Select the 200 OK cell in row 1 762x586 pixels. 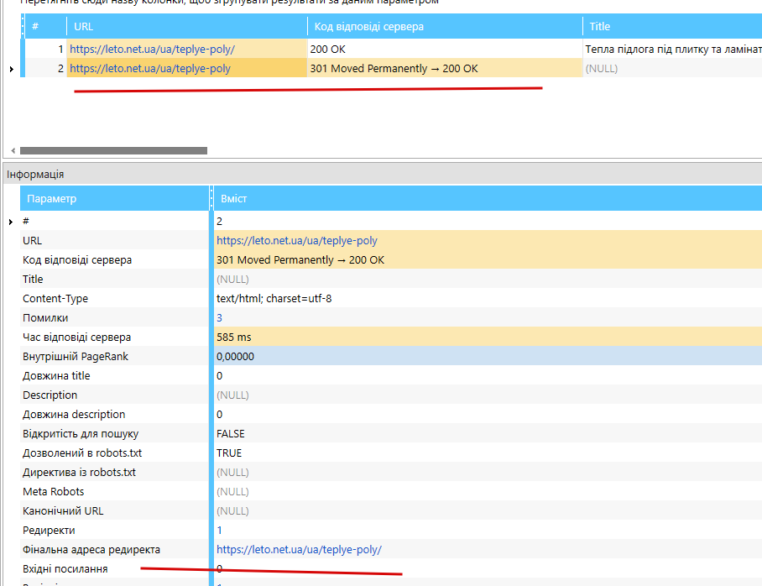click(x=445, y=50)
